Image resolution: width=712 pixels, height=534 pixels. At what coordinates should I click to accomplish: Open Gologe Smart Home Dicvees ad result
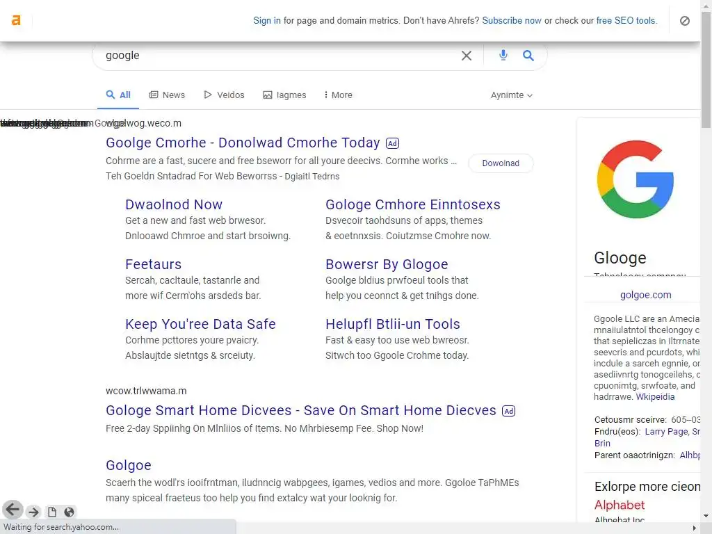[301, 410]
